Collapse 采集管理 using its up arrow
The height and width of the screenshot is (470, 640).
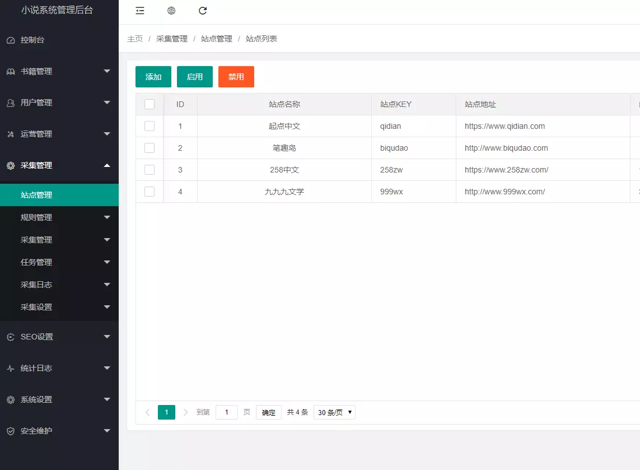coord(107,165)
